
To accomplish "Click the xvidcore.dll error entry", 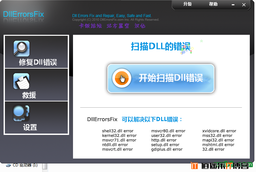I will point(219,131).
